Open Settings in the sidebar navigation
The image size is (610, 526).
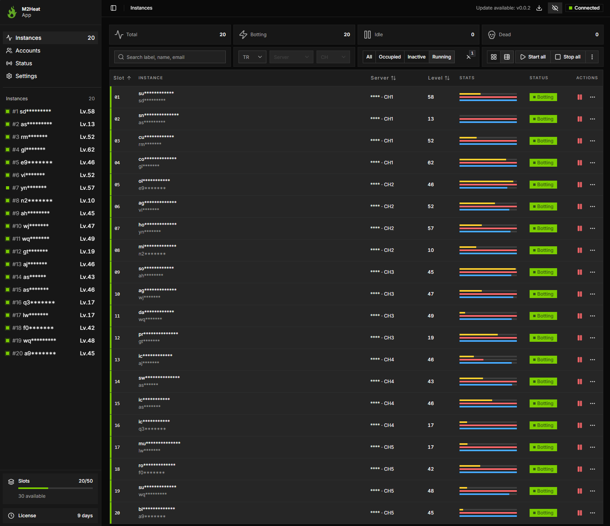pyautogui.click(x=51, y=76)
